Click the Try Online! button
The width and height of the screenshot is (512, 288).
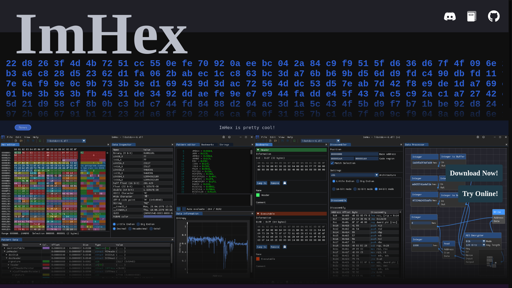click(x=480, y=194)
